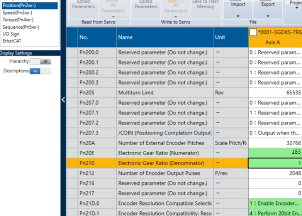The image size is (302, 216).
Task: Select the Speed(Pn3xx-) category
Action: click(x=17, y=13)
